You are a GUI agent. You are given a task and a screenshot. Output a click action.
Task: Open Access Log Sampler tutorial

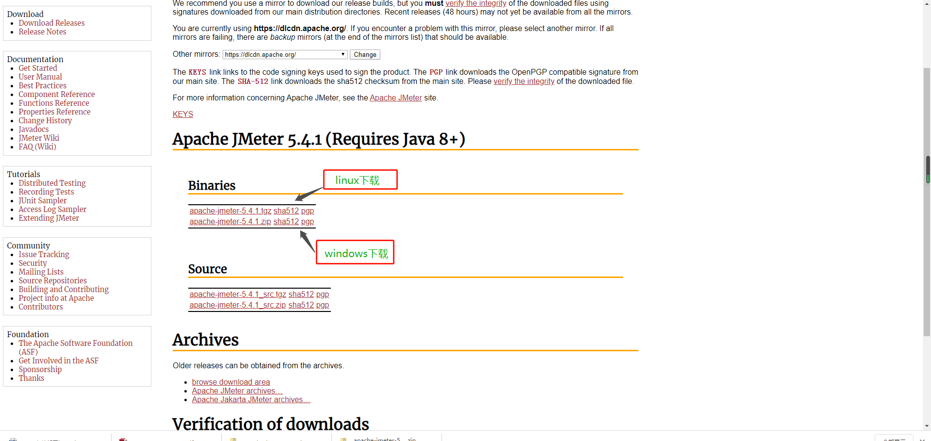pos(52,209)
